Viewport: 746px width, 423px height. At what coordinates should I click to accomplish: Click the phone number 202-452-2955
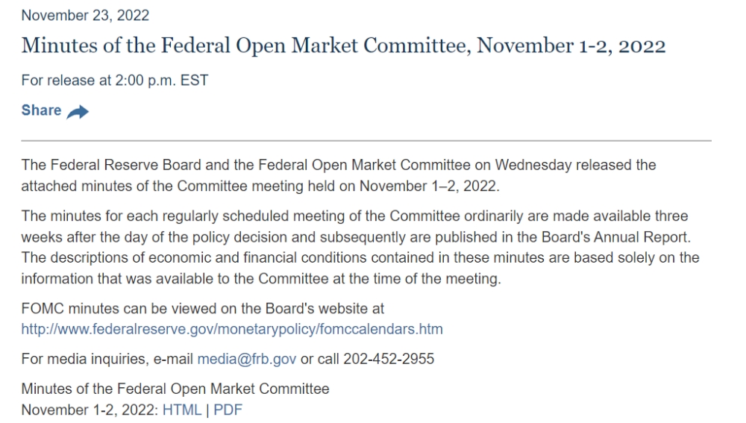(389, 359)
